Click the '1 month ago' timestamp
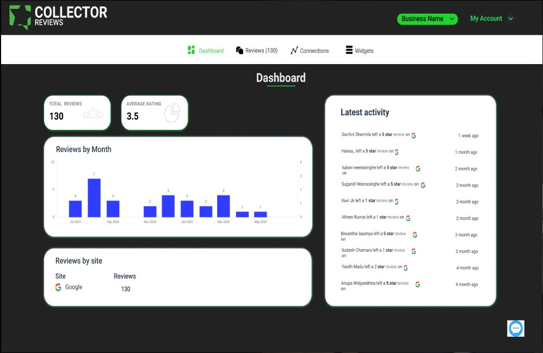Screen dimensions: 543x353 (x=466, y=152)
